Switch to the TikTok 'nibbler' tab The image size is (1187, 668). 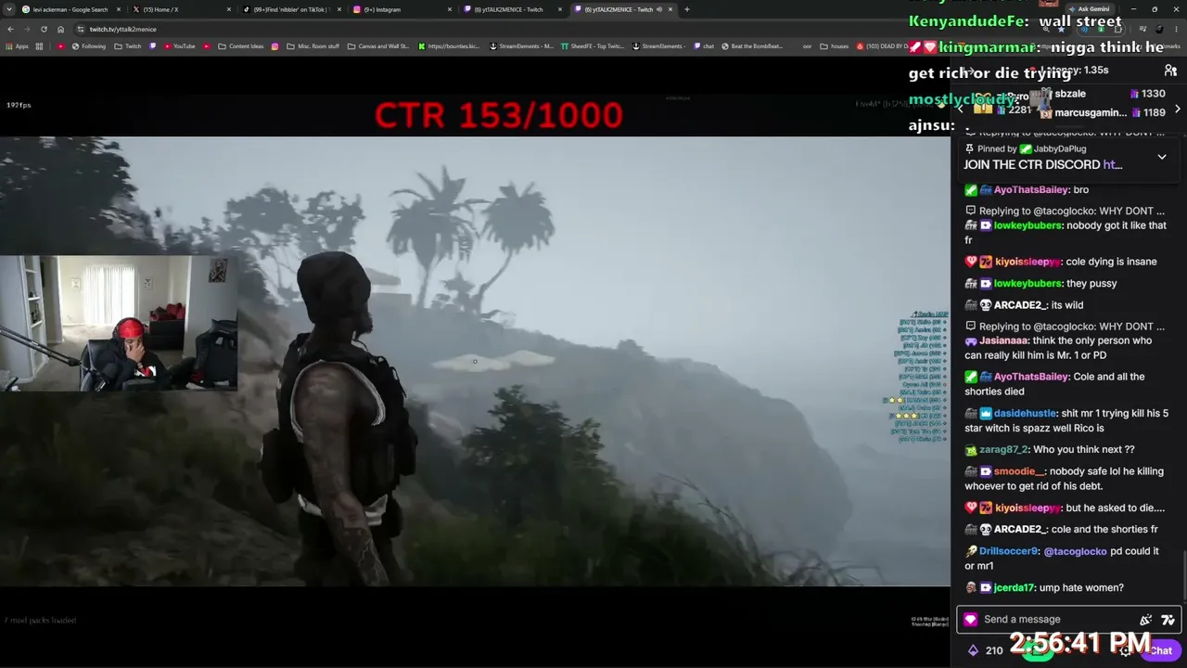(x=291, y=9)
